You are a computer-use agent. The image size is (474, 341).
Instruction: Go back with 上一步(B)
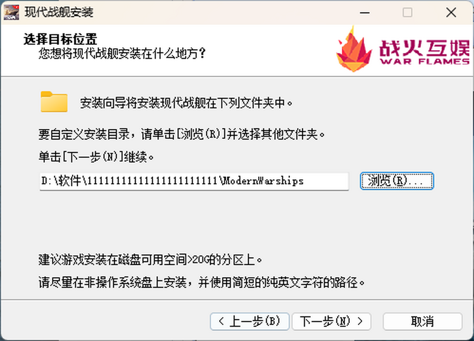250,322
